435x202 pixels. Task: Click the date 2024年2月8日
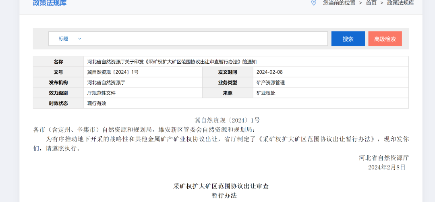click(387, 167)
